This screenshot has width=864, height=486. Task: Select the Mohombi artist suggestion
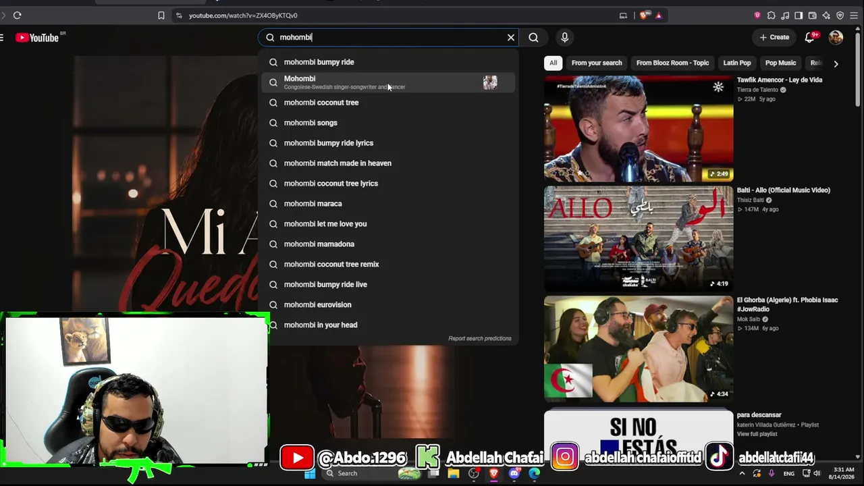tap(388, 82)
